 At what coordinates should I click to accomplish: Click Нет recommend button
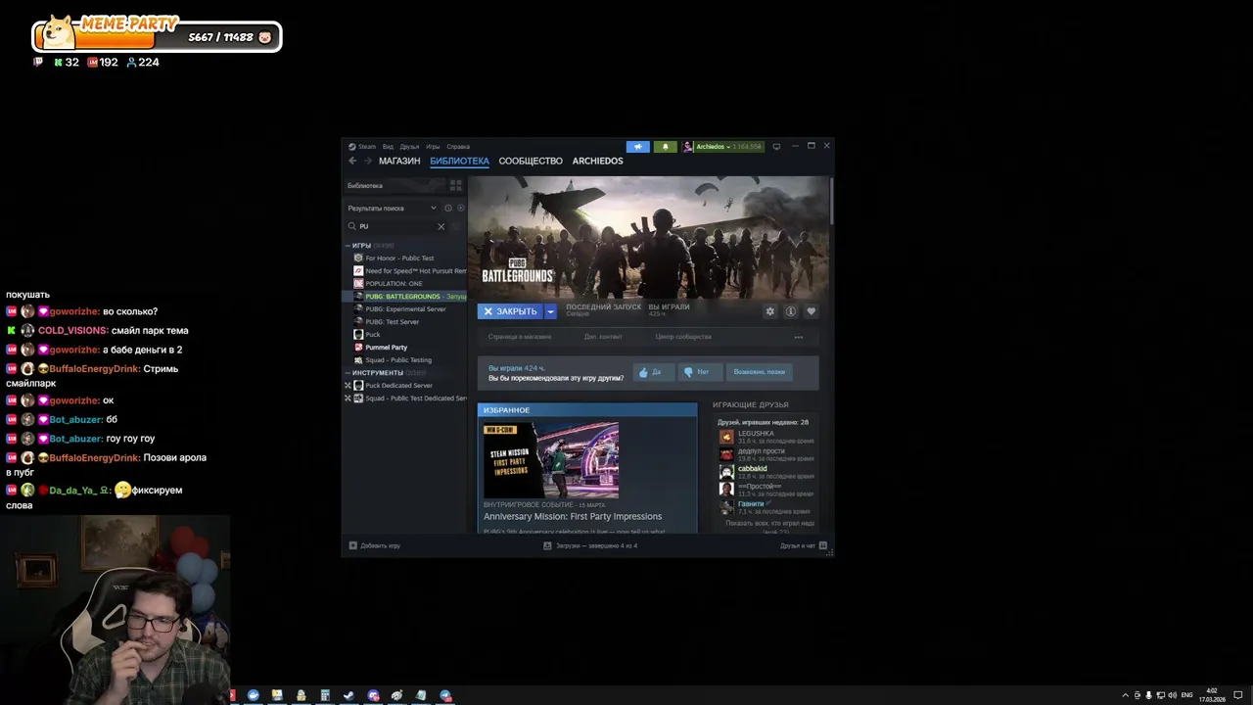pyautogui.click(x=701, y=372)
